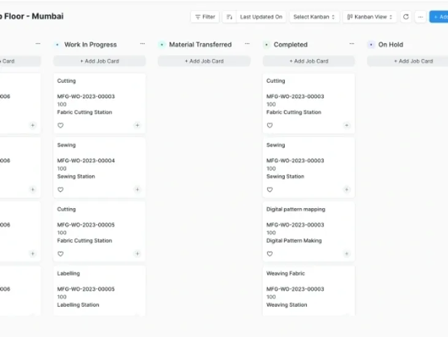Click the Work In Progress column title
Viewport: 448px width, 337px height.
click(x=91, y=45)
